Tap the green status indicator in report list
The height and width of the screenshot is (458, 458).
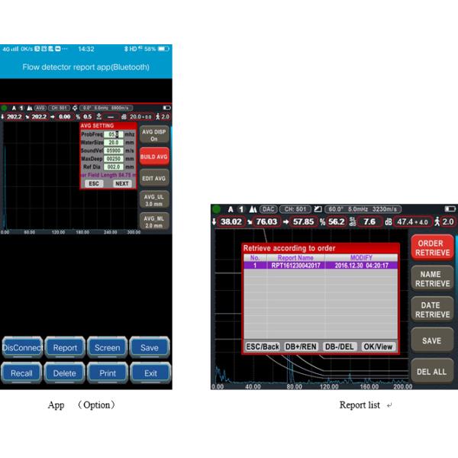click(217, 208)
